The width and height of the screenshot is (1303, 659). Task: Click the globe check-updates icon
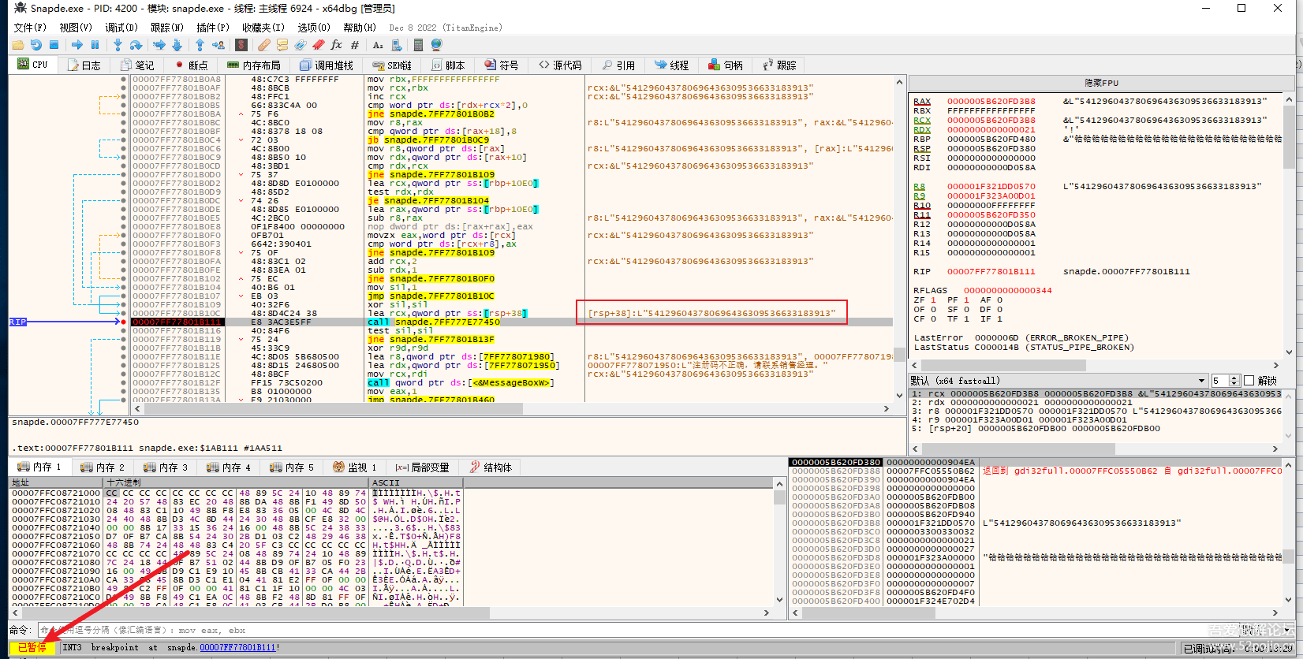pos(437,45)
